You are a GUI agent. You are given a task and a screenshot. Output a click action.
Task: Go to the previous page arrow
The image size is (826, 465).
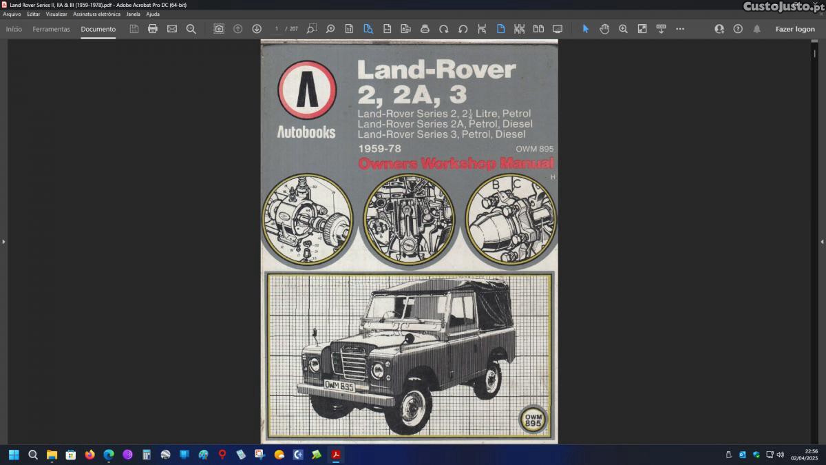(237, 29)
